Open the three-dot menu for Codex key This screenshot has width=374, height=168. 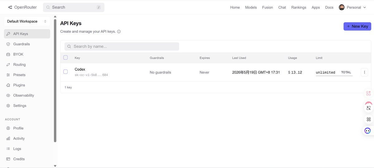coord(364,72)
